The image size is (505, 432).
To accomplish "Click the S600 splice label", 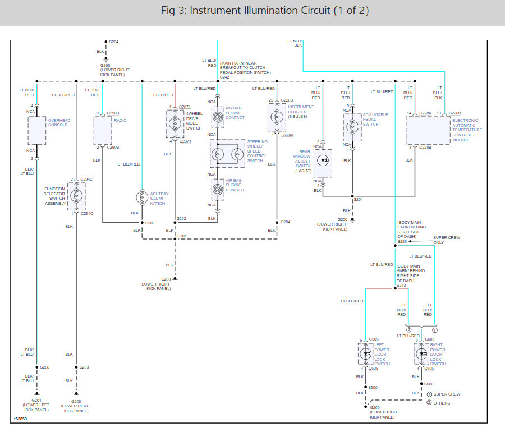I will point(429,384).
